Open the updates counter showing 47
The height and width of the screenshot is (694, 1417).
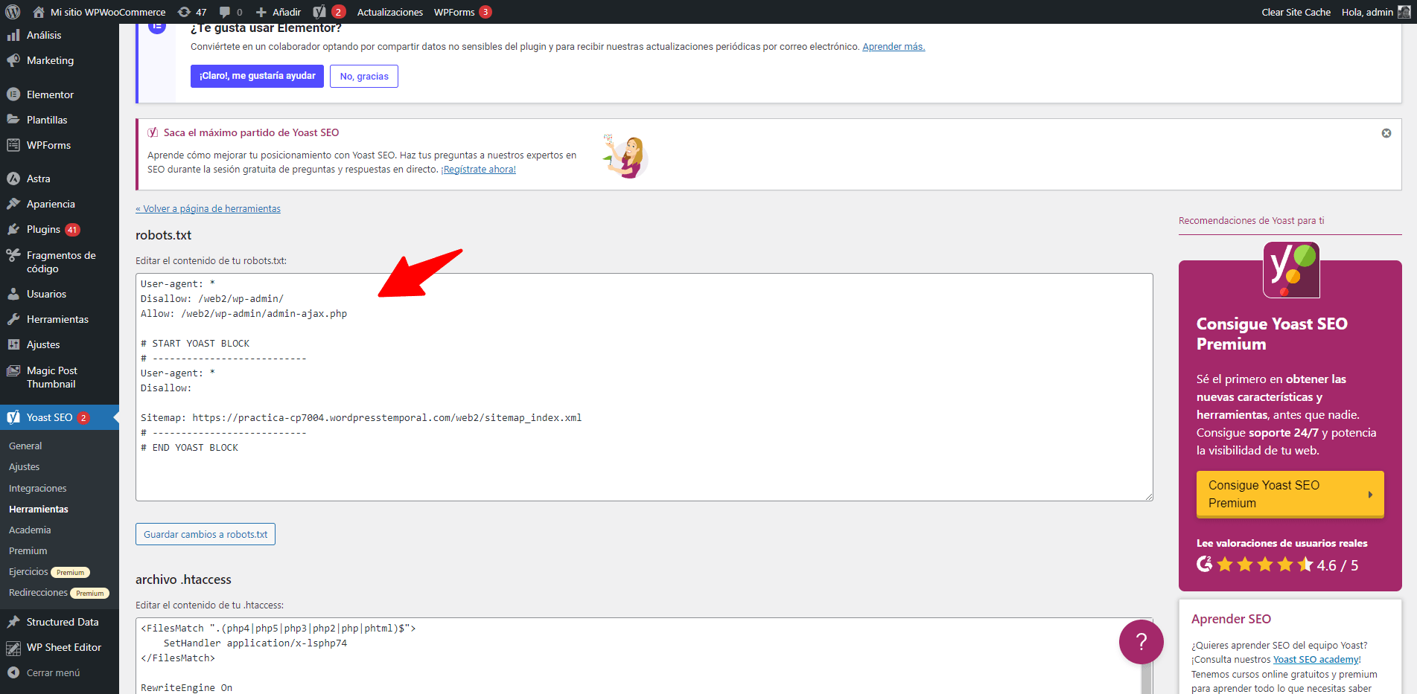click(x=192, y=12)
